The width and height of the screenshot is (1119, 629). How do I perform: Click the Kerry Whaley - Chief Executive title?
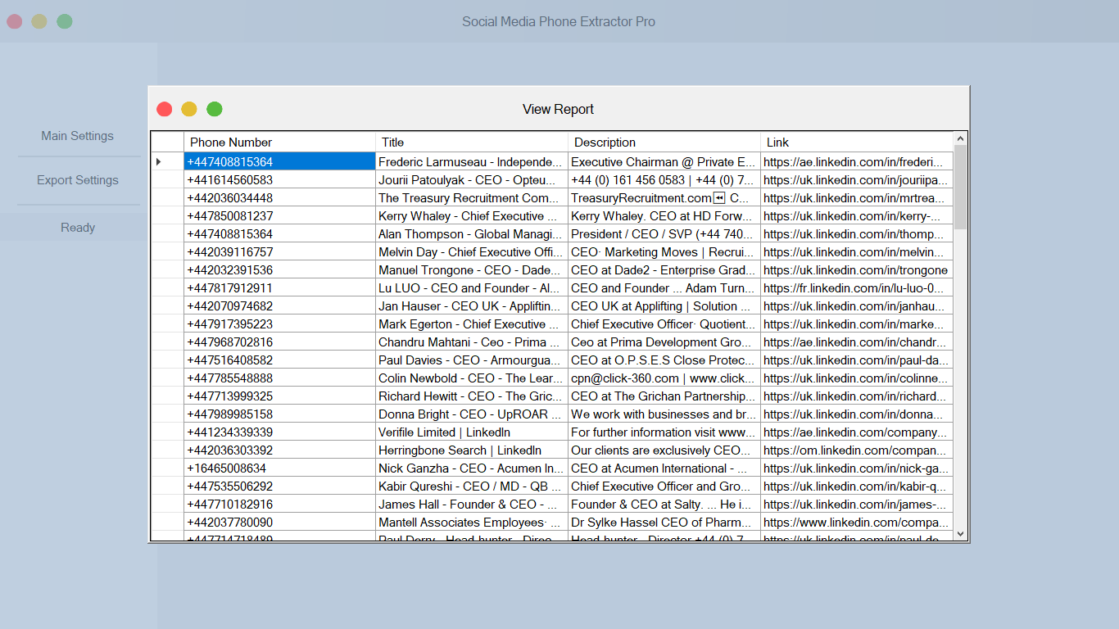472,216
